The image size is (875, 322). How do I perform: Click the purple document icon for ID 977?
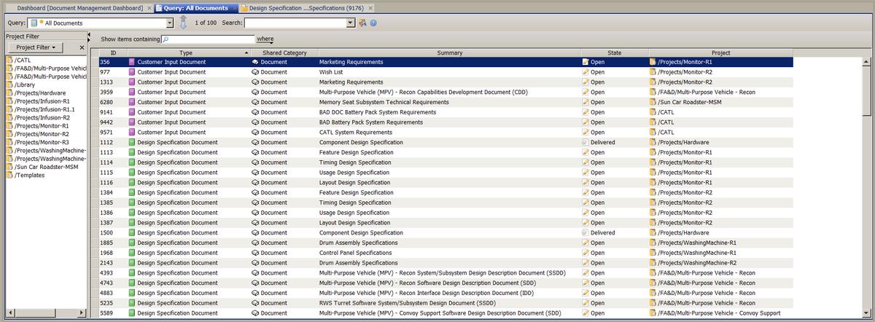(132, 72)
